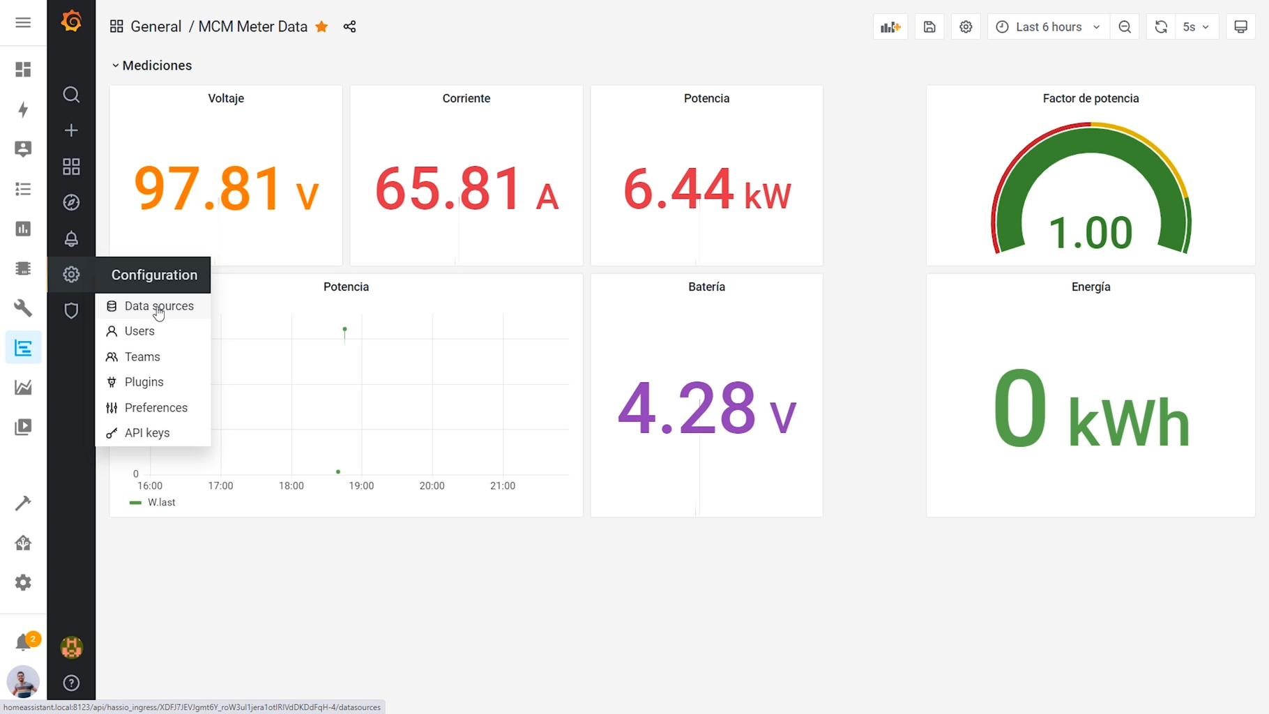Unstar the MCM Meter Data dashboard
The height and width of the screenshot is (714, 1269).
point(321,26)
